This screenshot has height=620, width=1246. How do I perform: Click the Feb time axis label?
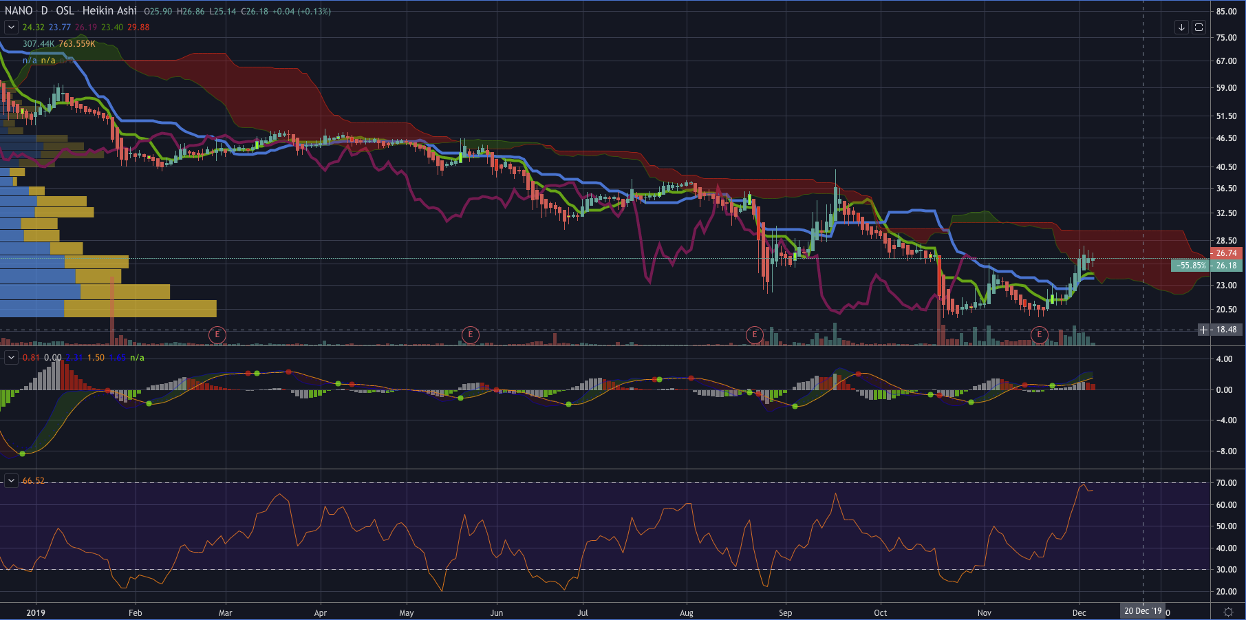136,612
